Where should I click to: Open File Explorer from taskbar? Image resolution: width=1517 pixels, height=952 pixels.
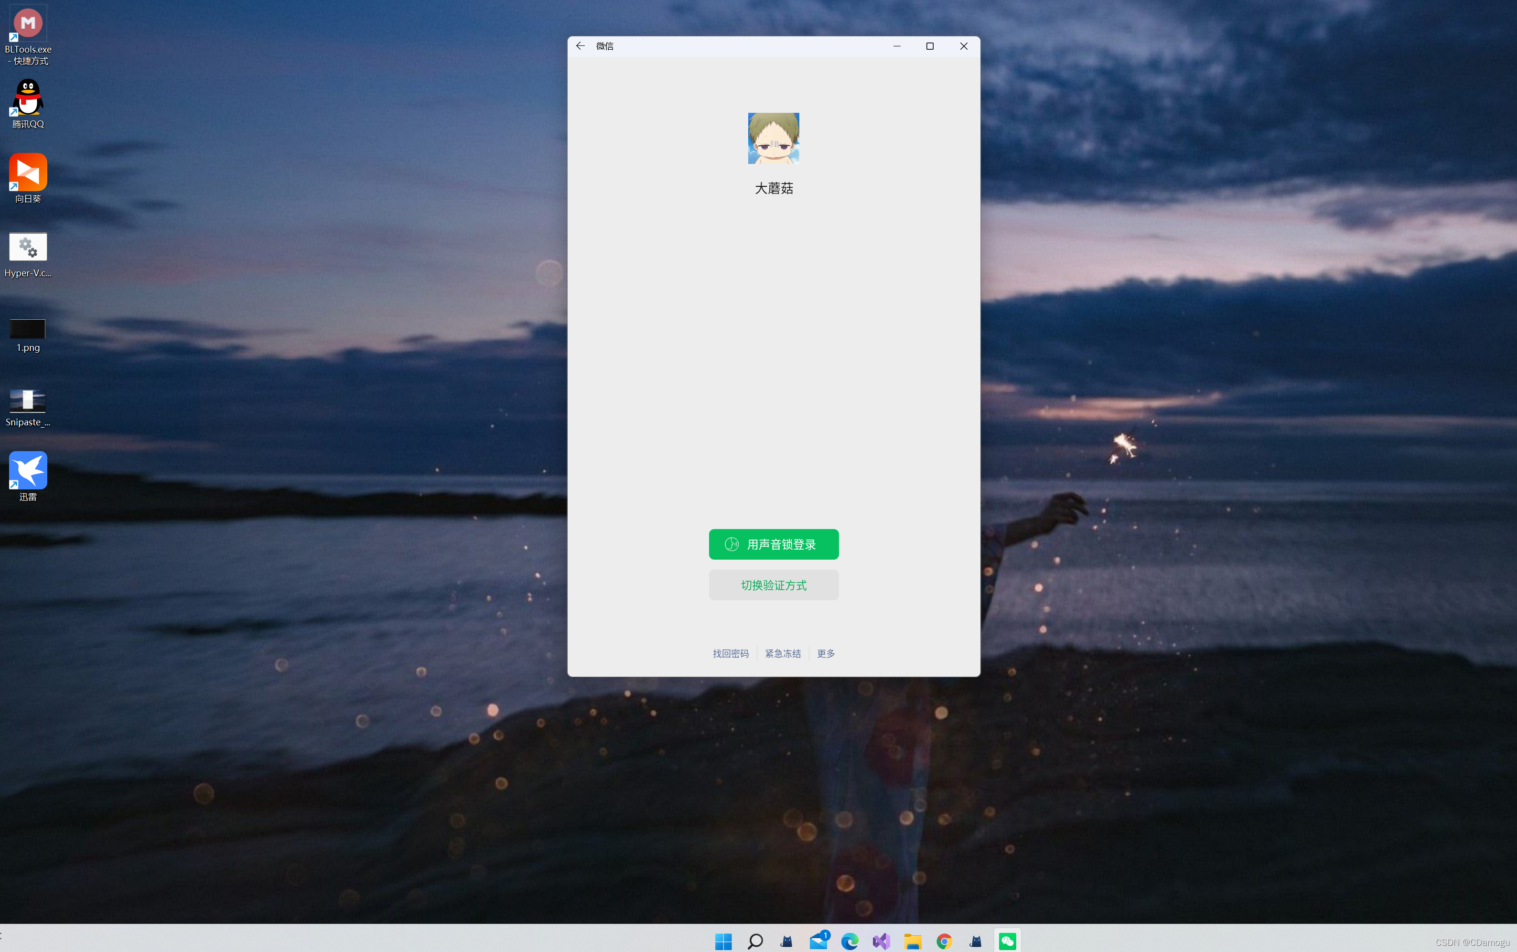(913, 941)
